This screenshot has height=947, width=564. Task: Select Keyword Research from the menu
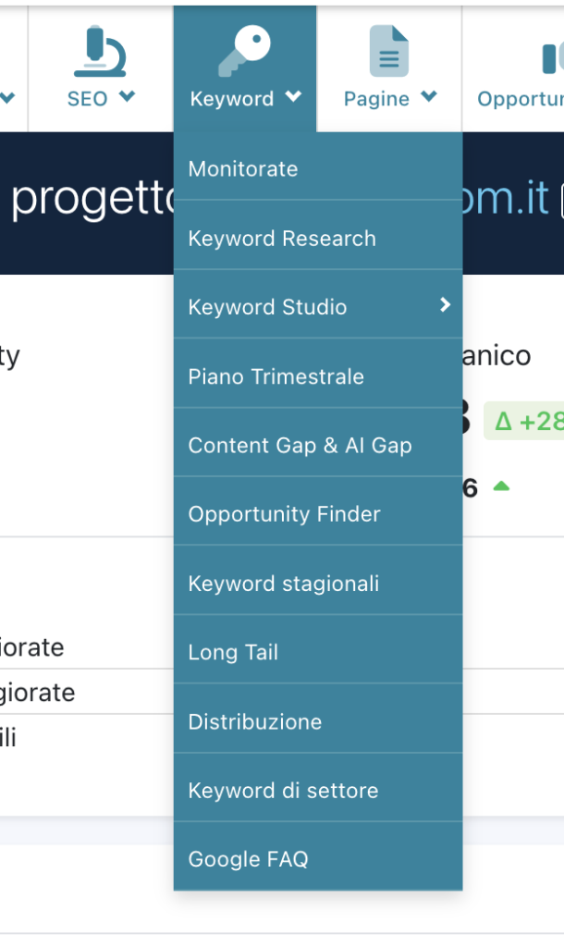(282, 239)
